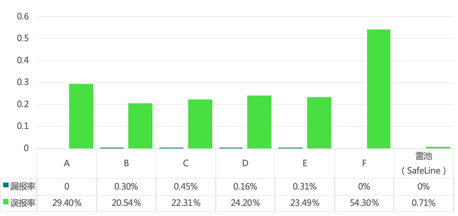Click the green bar for category C
Screen dimensions: 458x216
(200, 124)
